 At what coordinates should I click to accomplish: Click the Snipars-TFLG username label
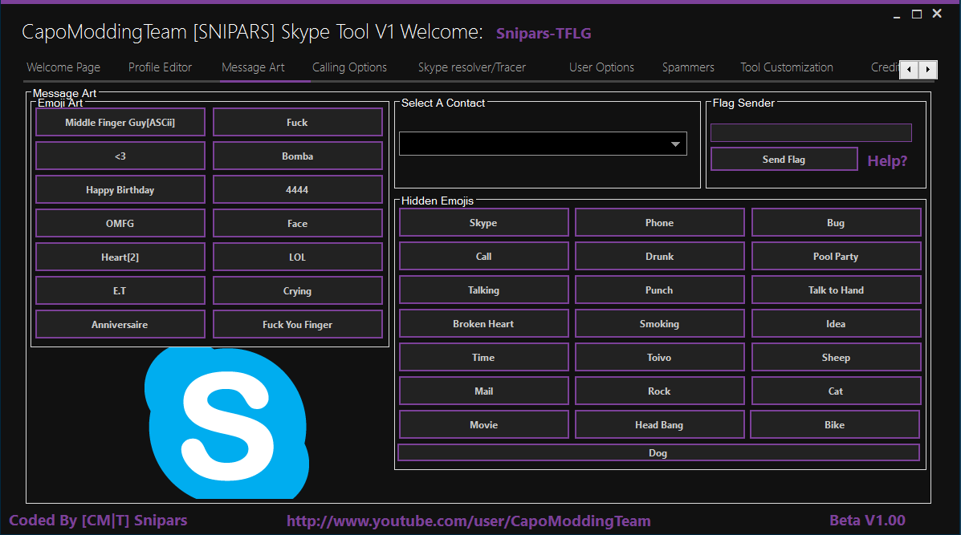(544, 34)
